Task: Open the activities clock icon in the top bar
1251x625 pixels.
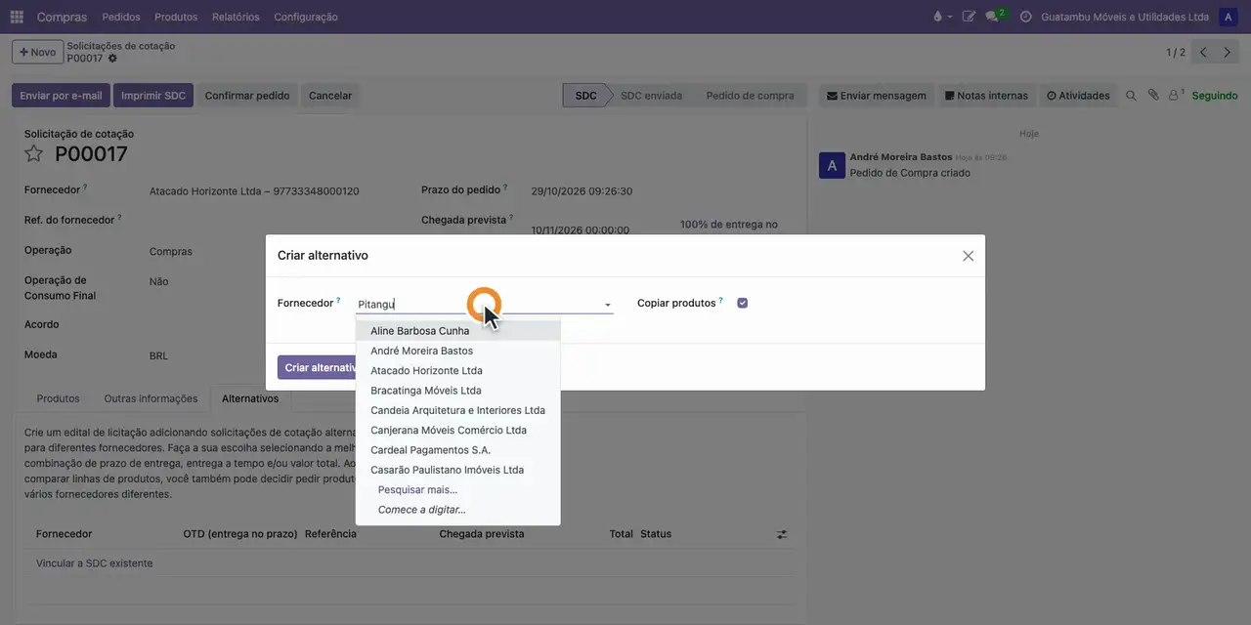Action: tap(1025, 17)
